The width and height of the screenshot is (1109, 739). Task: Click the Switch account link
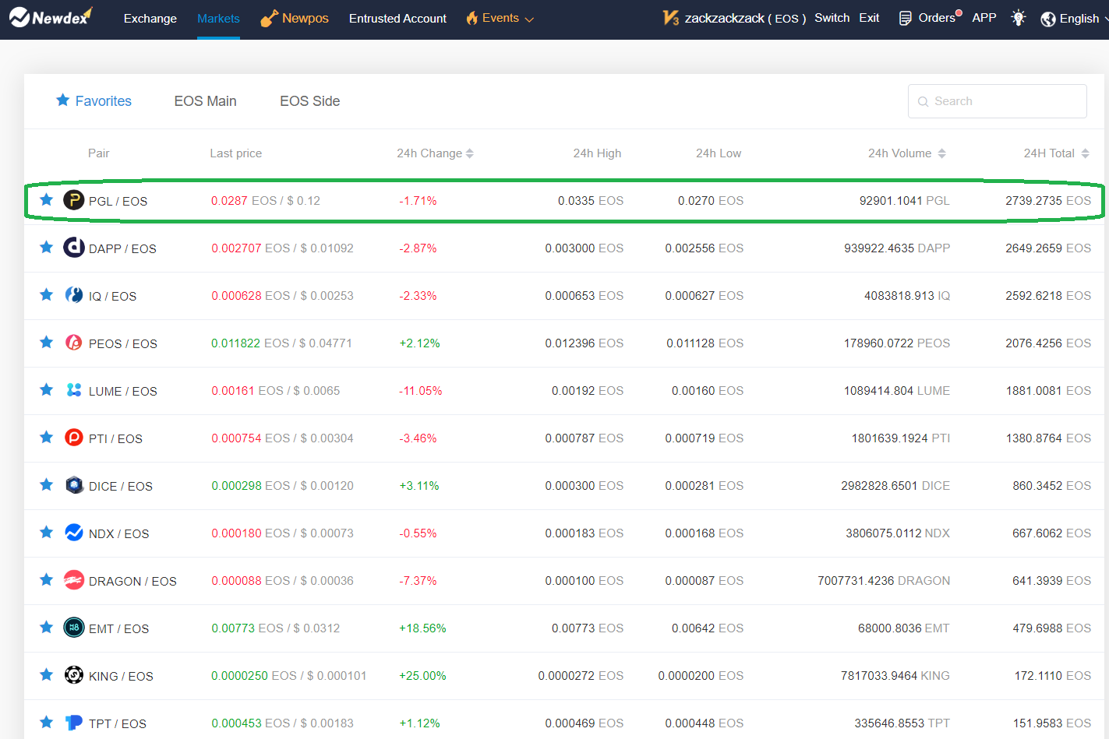832,18
